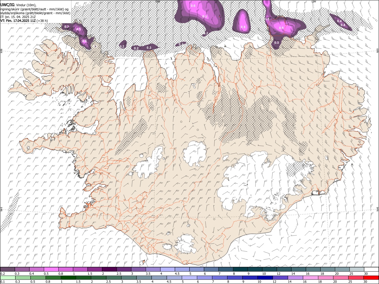Choose the pink 16 swatch in lower legend
379x284 pixels.
click(x=311, y=277)
